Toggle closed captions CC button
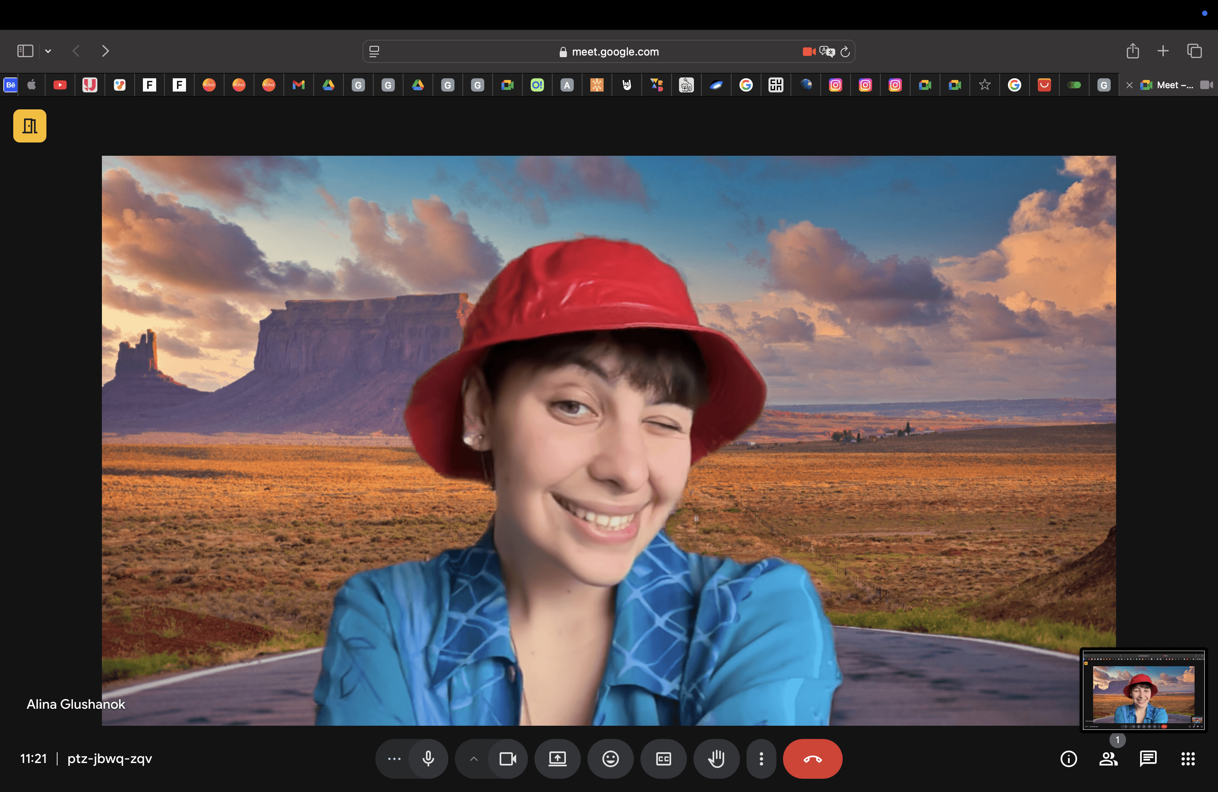The height and width of the screenshot is (792, 1218). [663, 758]
